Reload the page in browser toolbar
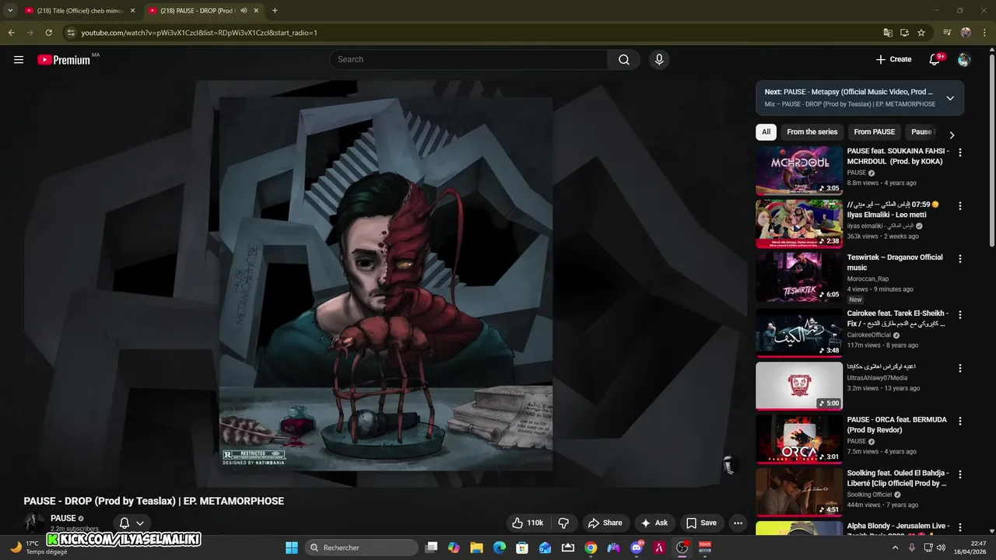The width and height of the screenshot is (996, 560). click(48, 33)
